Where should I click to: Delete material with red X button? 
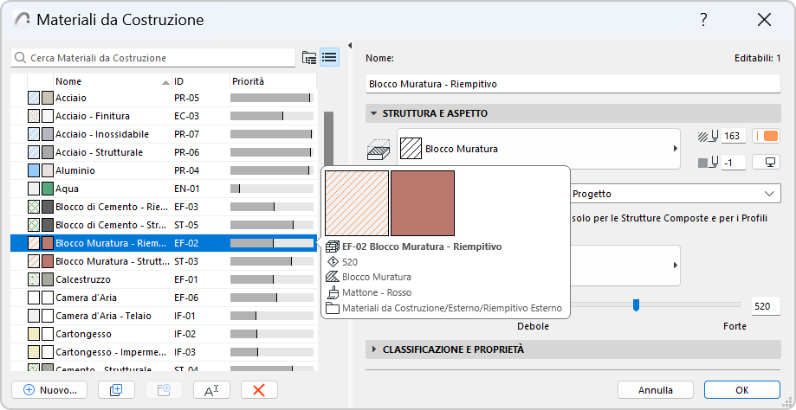coord(258,389)
